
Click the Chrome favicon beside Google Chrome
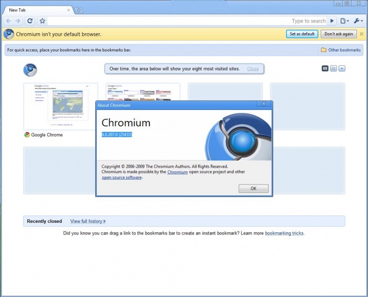pos(27,135)
